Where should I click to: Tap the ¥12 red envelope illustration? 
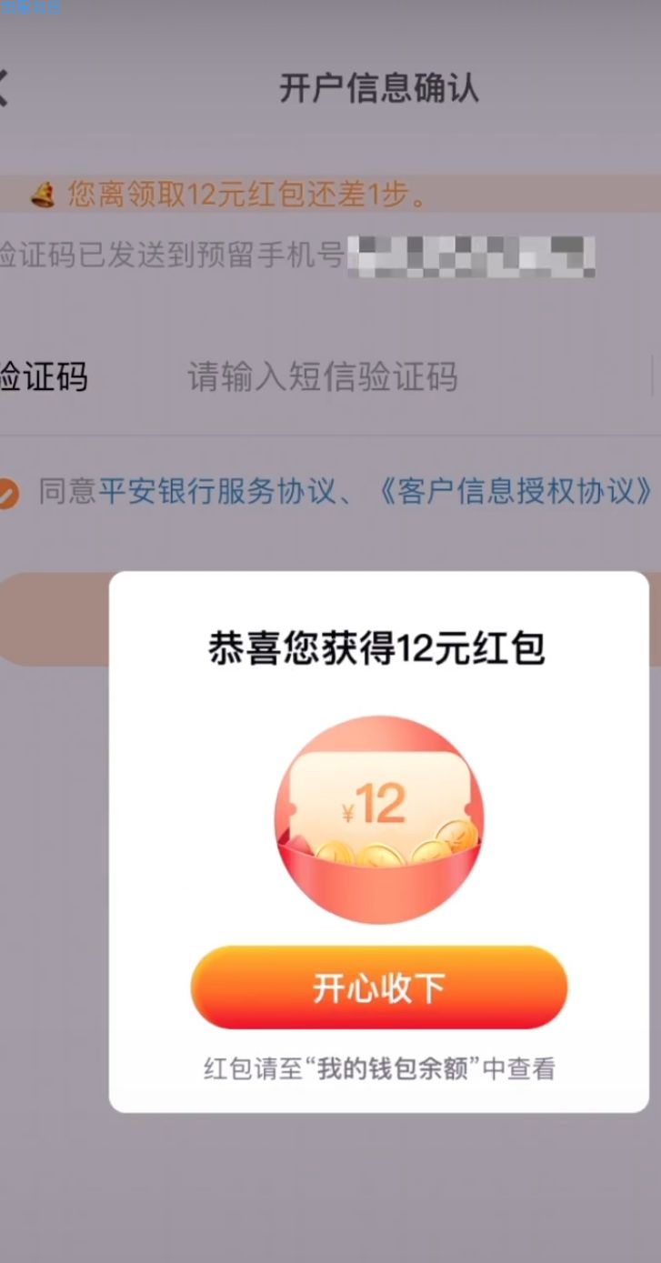379,819
